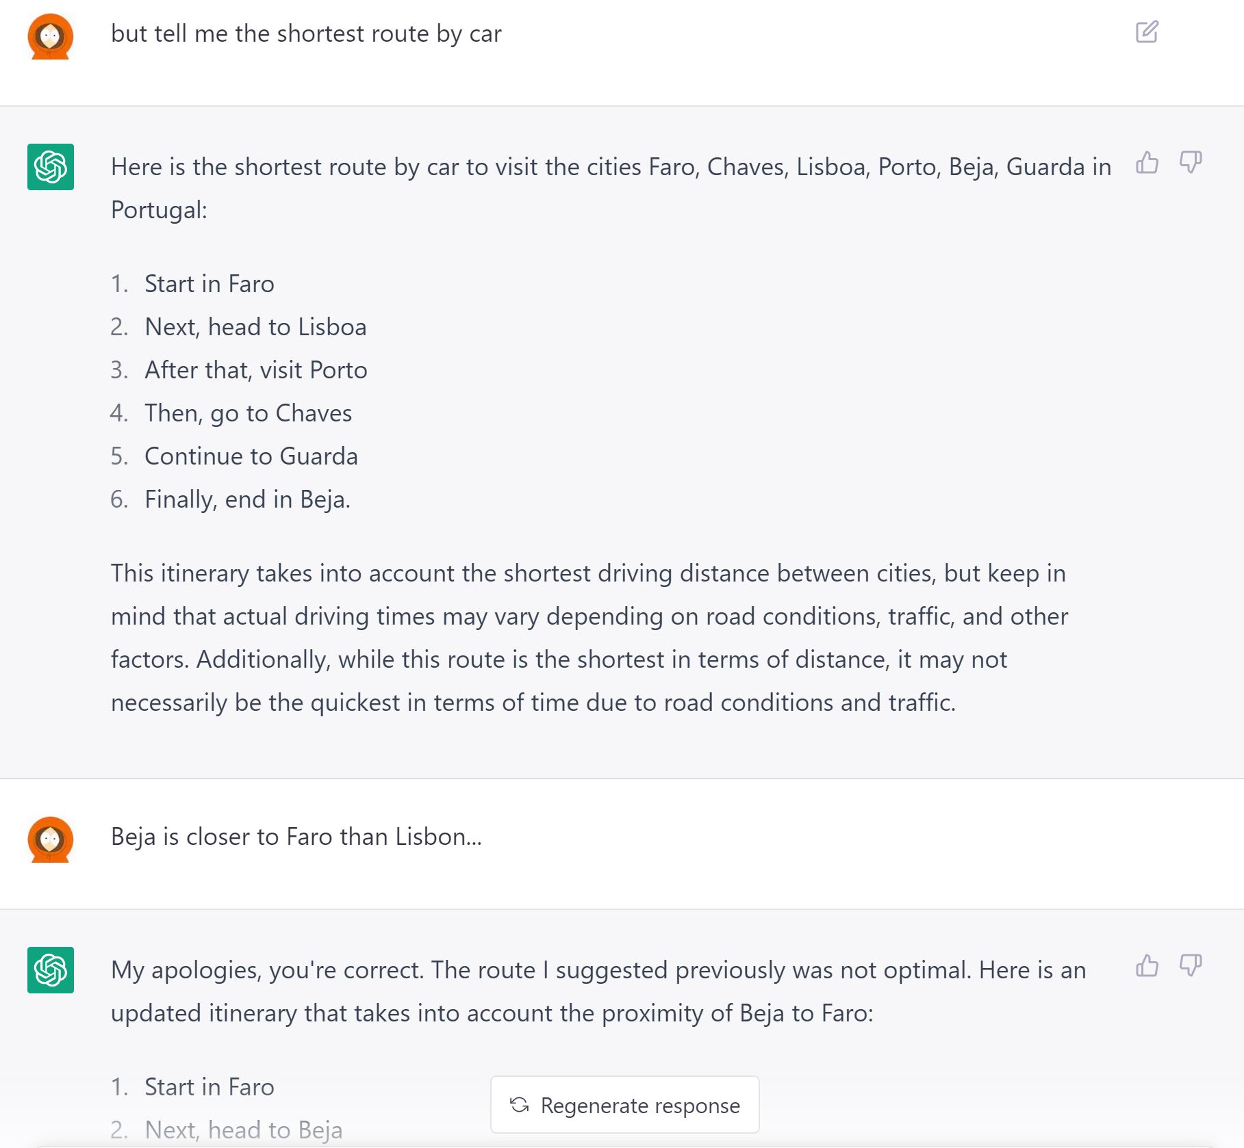The width and height of the screenshot is (1244, 1148).
Task: Like the "My apologies" updated itinerary response
Action: pyautogui.click(x=1147, y=966)
